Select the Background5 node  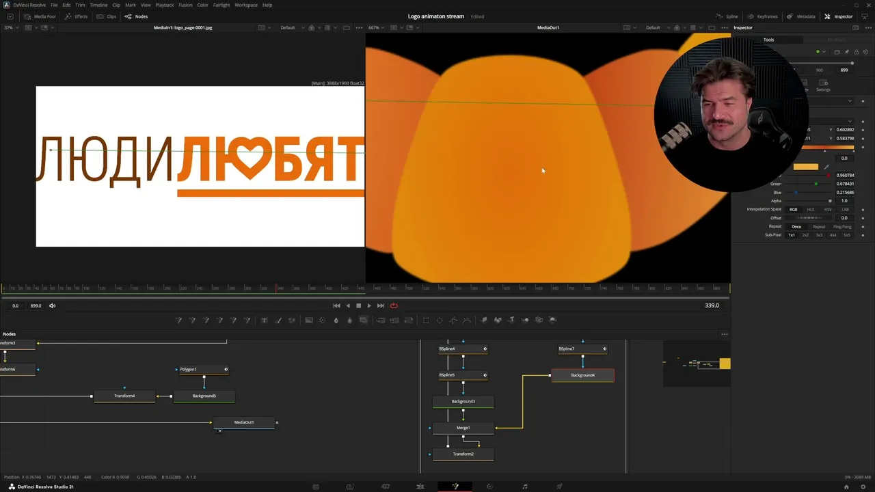[204, 396]
